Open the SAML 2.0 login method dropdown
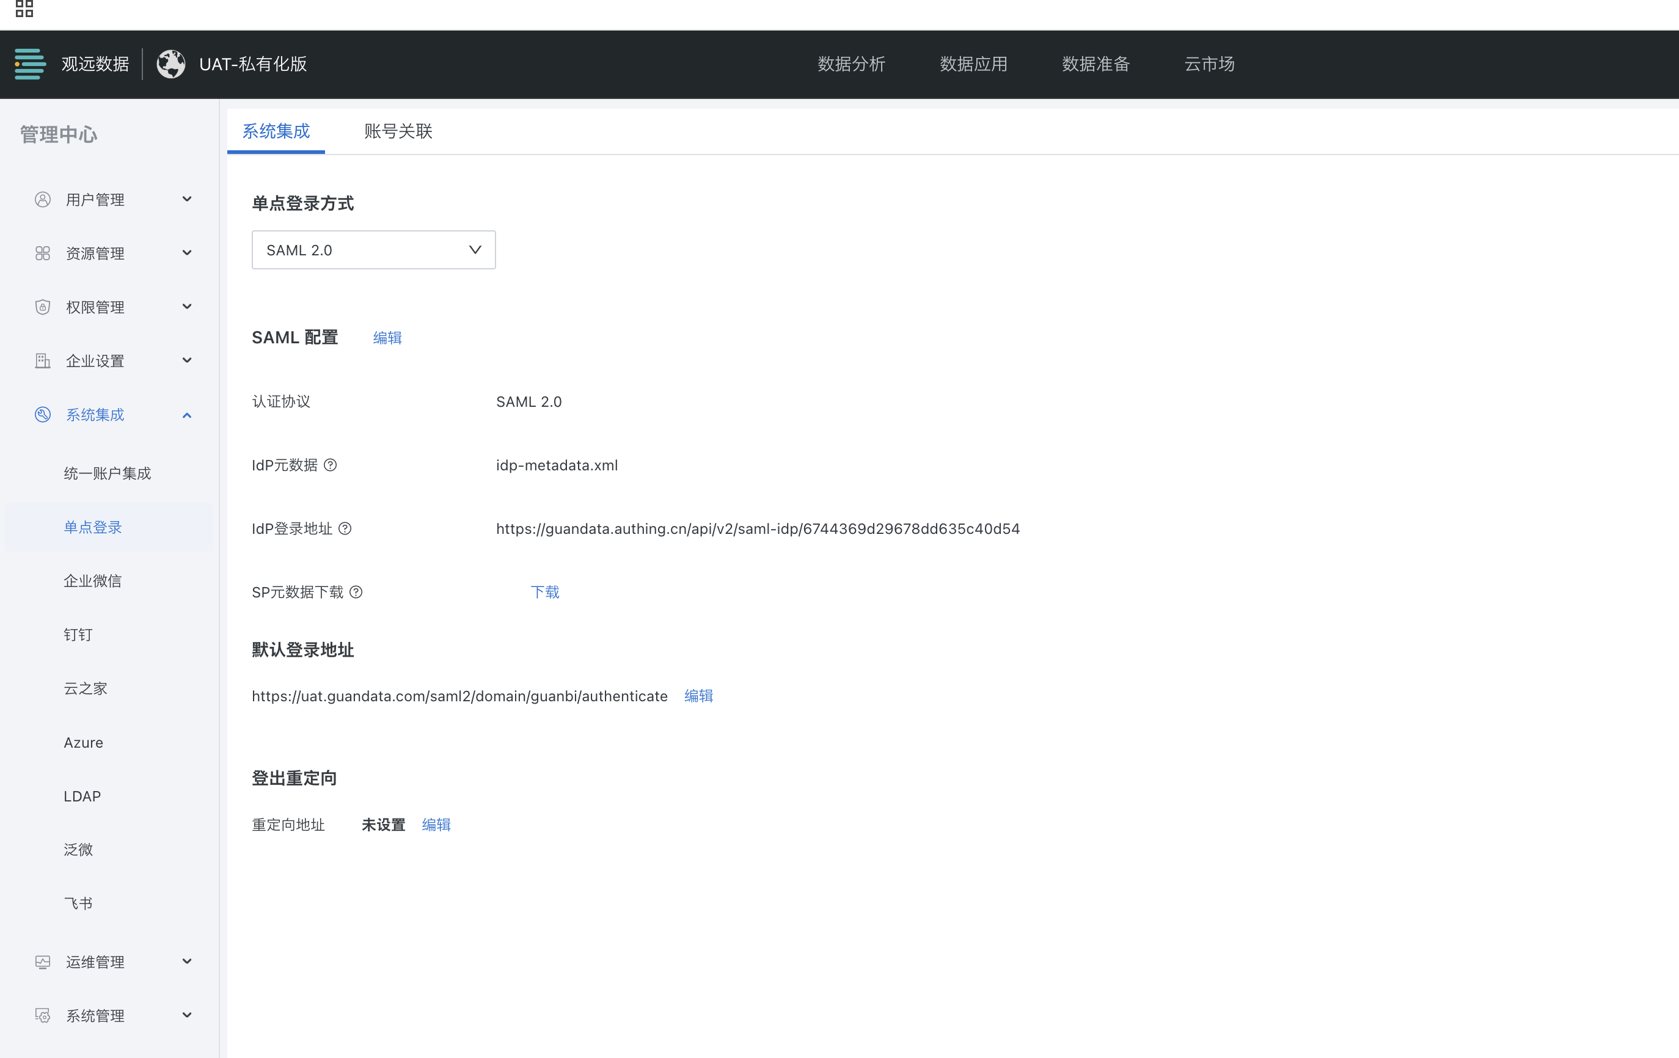This screenshot has height=1058, width=1679. (x=374, y=250)
